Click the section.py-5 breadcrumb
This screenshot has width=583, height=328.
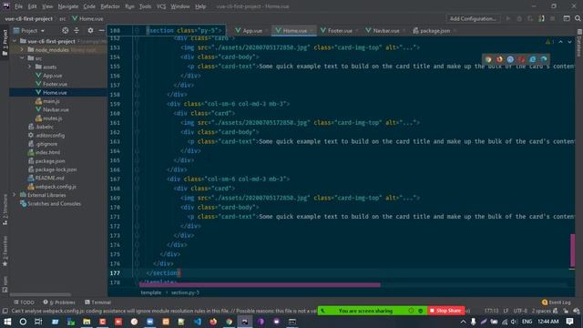click(x=185, y=292)
